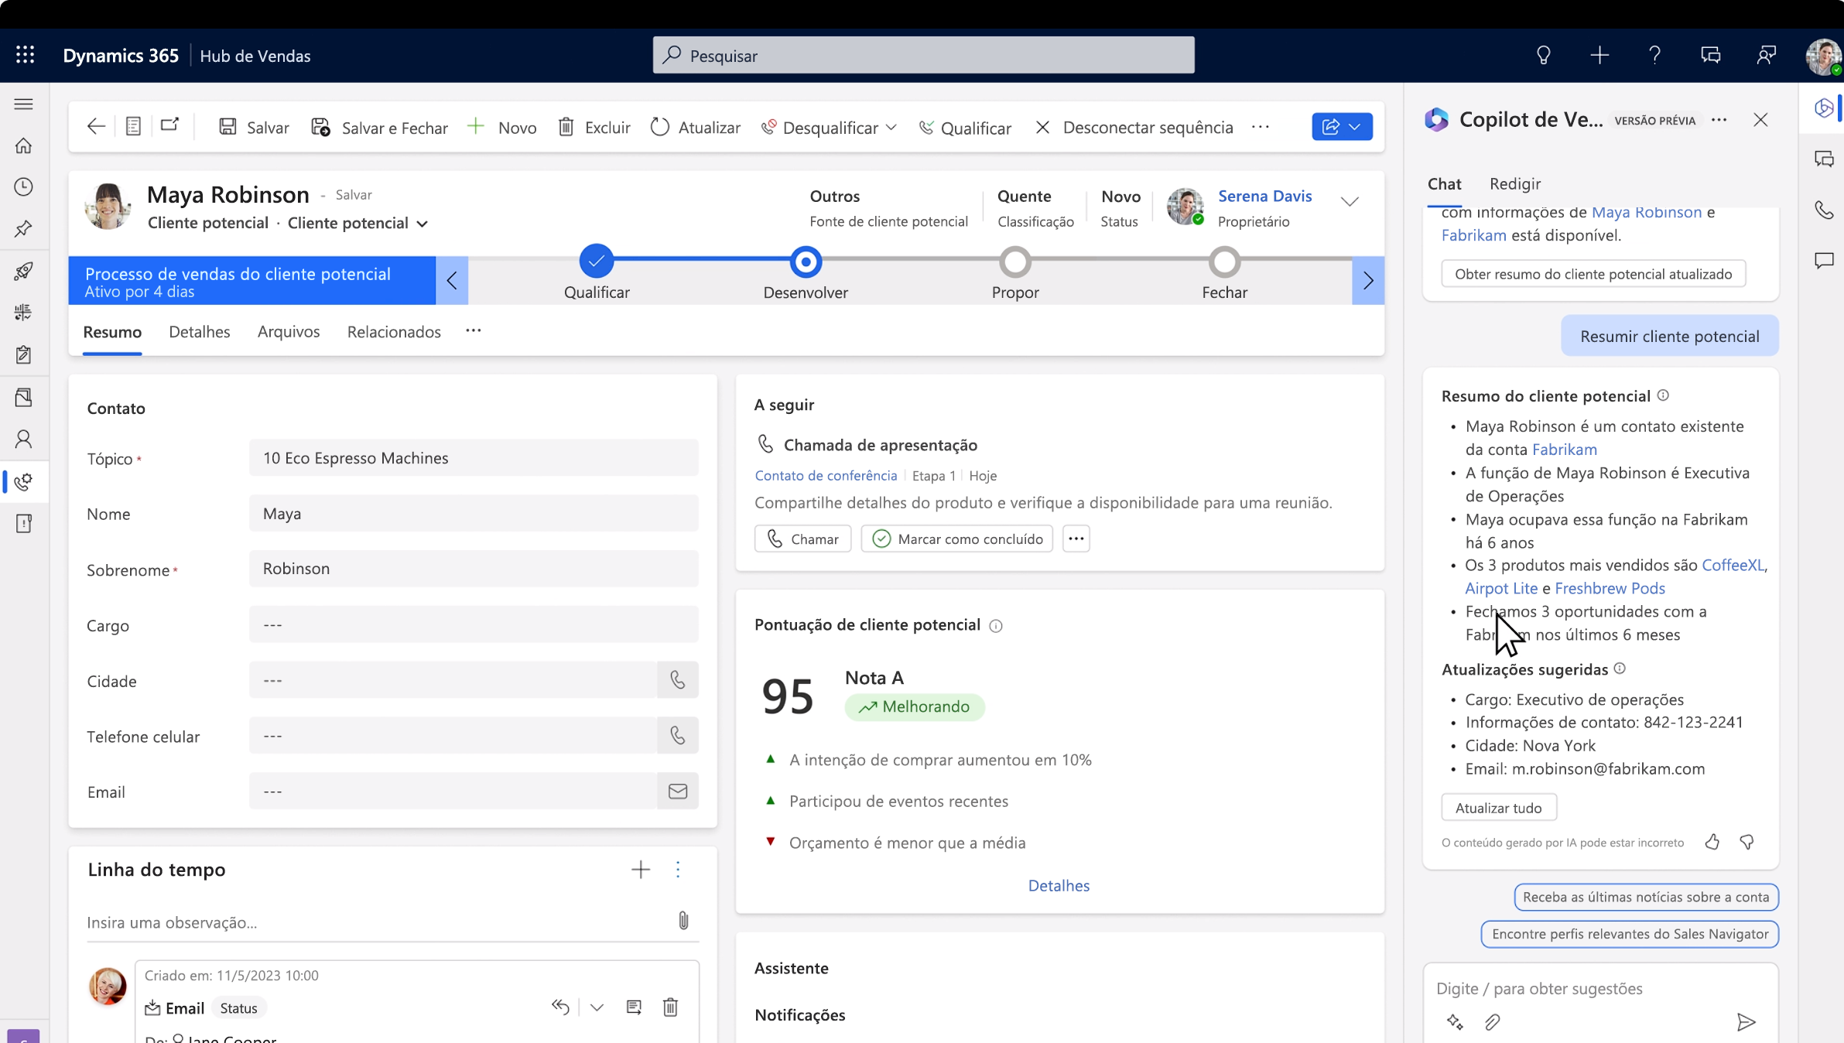Click Qualificar command

click(x=965, y=127)
